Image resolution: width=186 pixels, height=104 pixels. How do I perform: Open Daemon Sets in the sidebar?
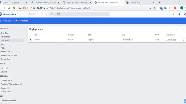click(x=6, y=37)
